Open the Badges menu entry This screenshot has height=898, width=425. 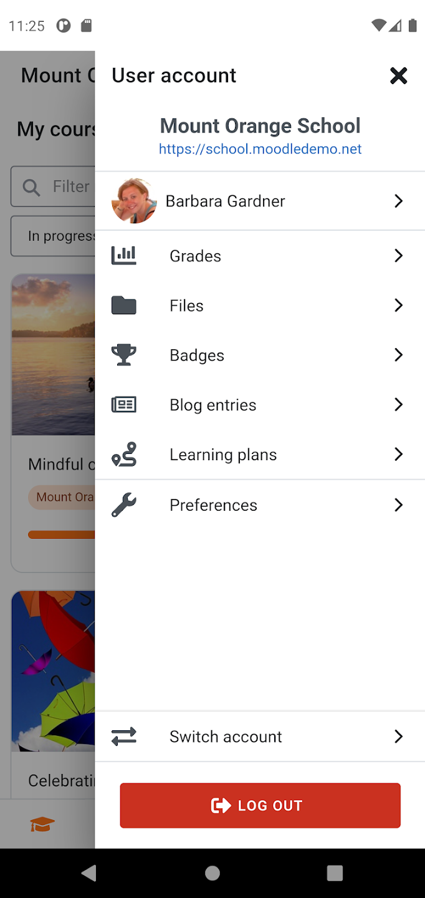197,355
